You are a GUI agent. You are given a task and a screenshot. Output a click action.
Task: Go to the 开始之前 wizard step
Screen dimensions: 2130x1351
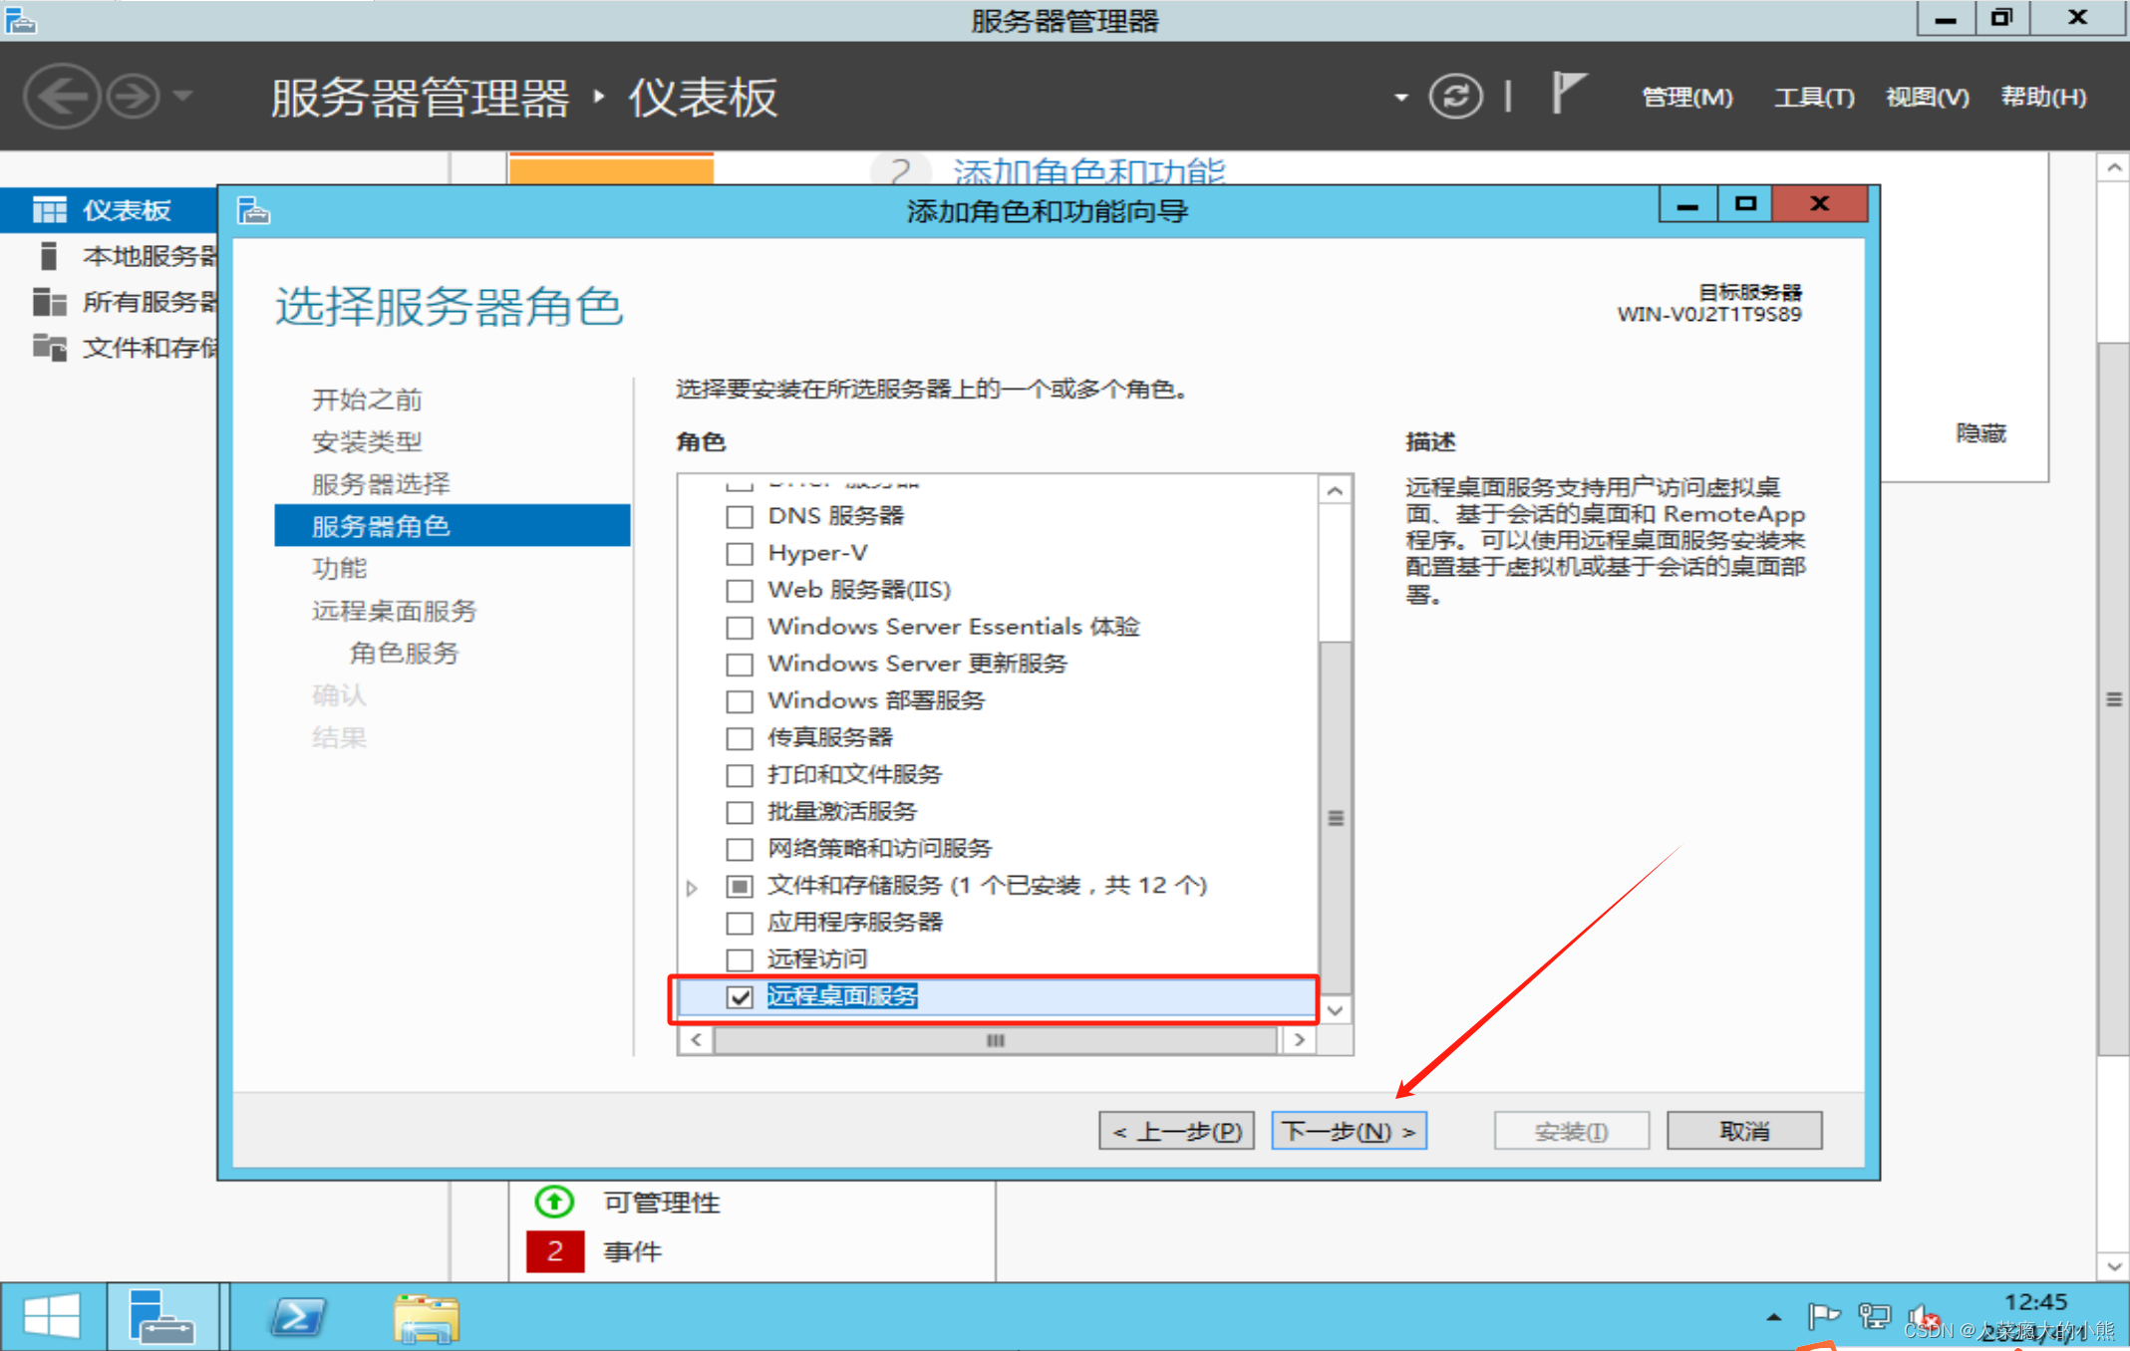(366, 400)
